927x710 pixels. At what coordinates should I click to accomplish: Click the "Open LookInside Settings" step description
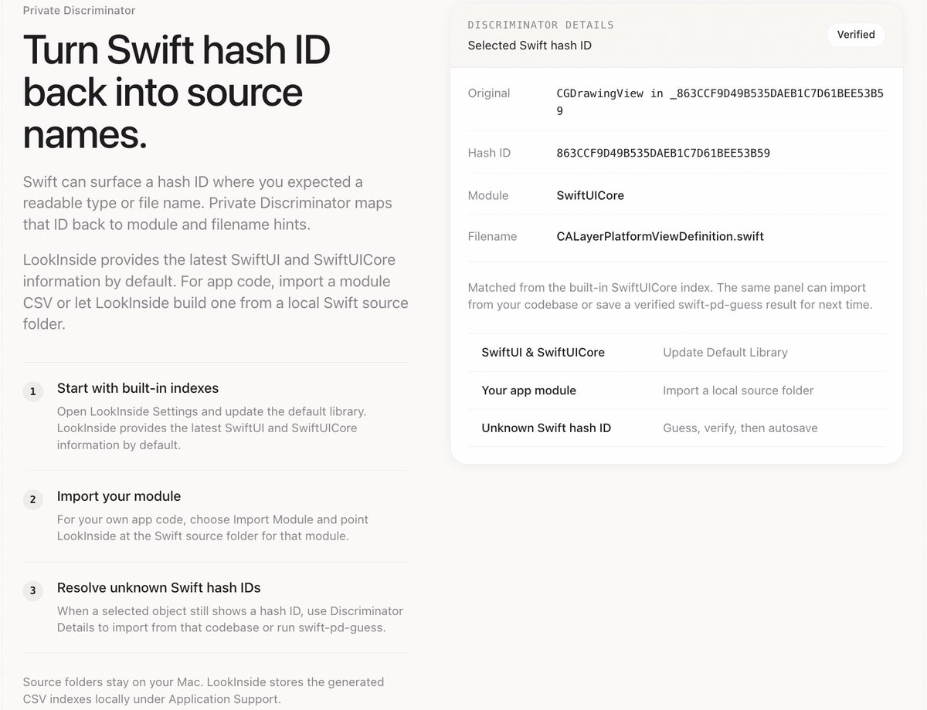212,428
